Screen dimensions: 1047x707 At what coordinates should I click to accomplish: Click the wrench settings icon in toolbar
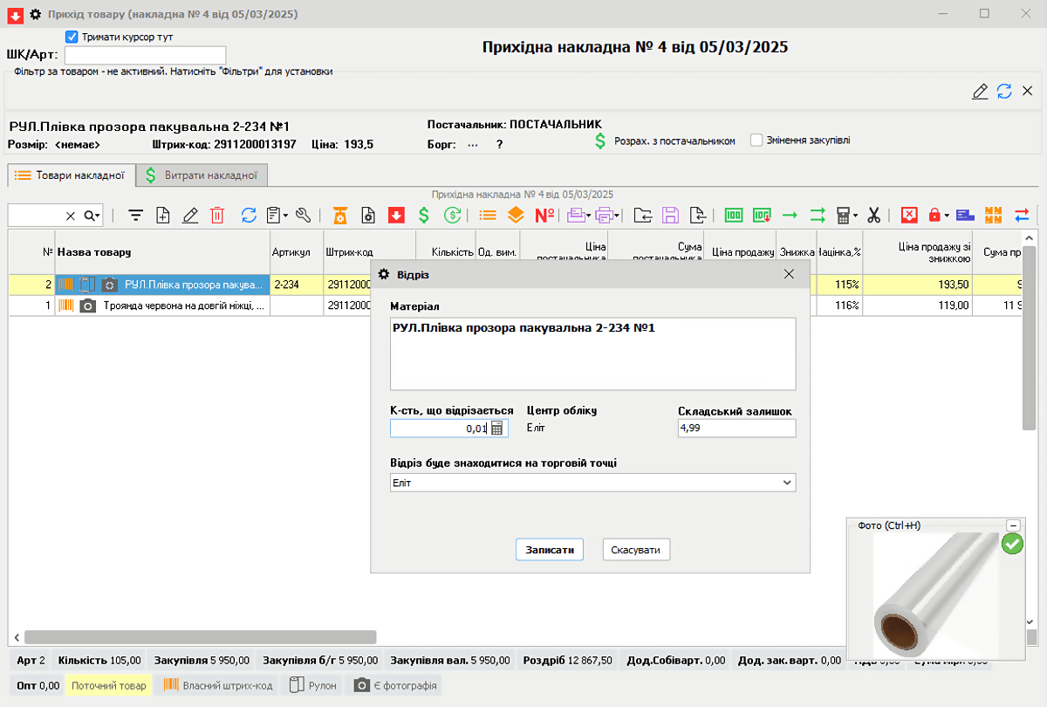(303, 215)
